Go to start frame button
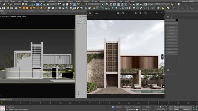The height and width of the screenshot is (111, 198). click(156, 107)
